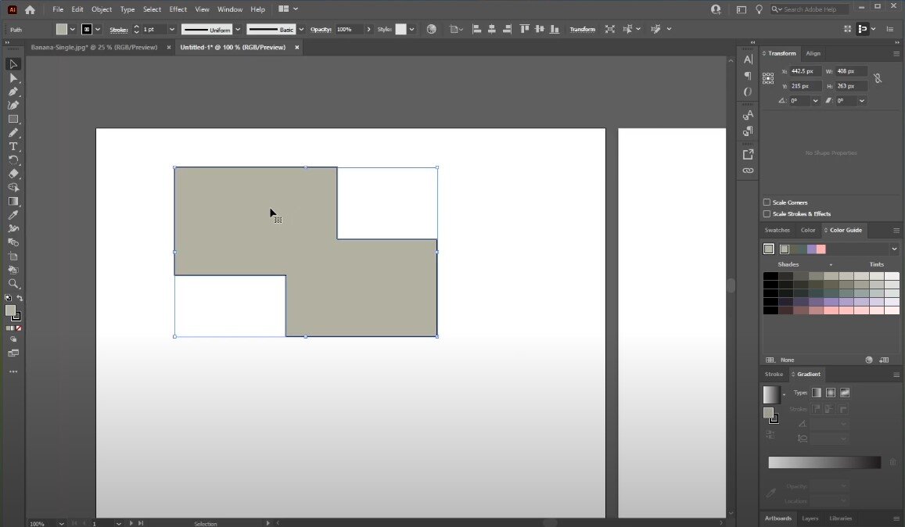Click the gradient slider bar

[824, 463]
